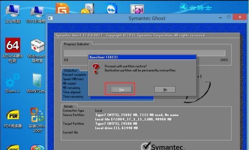This screenshot has width=249, height=150.
Task: Open the photo viewer desktop icon
Action: [137, 9]
